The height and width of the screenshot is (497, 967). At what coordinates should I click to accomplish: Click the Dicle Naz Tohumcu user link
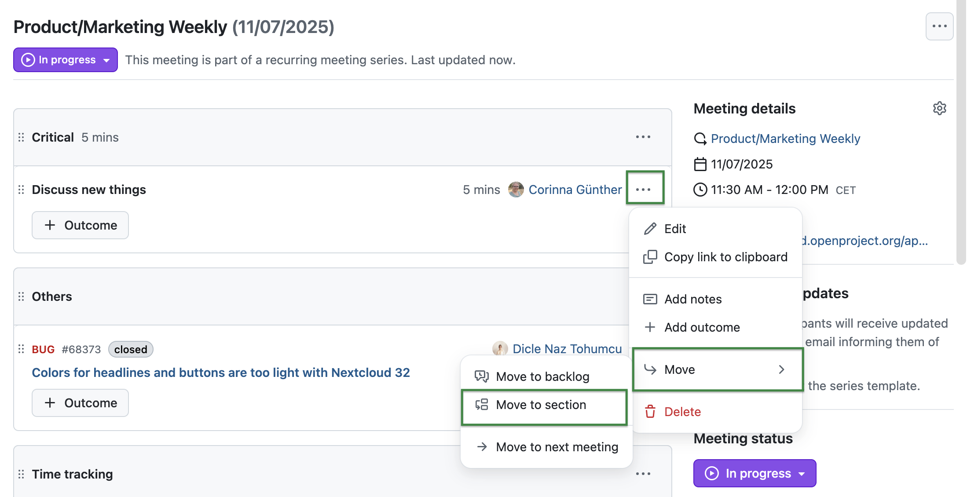[x=567, y=349]
